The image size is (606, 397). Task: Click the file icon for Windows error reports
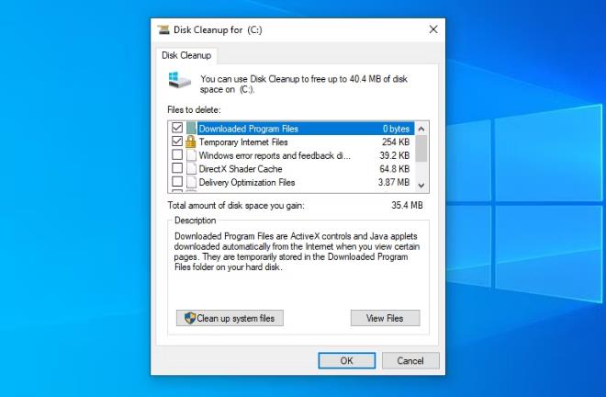click(191, 155)
